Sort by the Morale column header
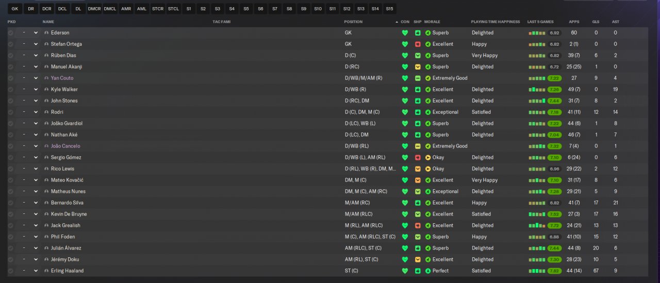This screenshot has width=660, height=283. click(x=432, y=22)
